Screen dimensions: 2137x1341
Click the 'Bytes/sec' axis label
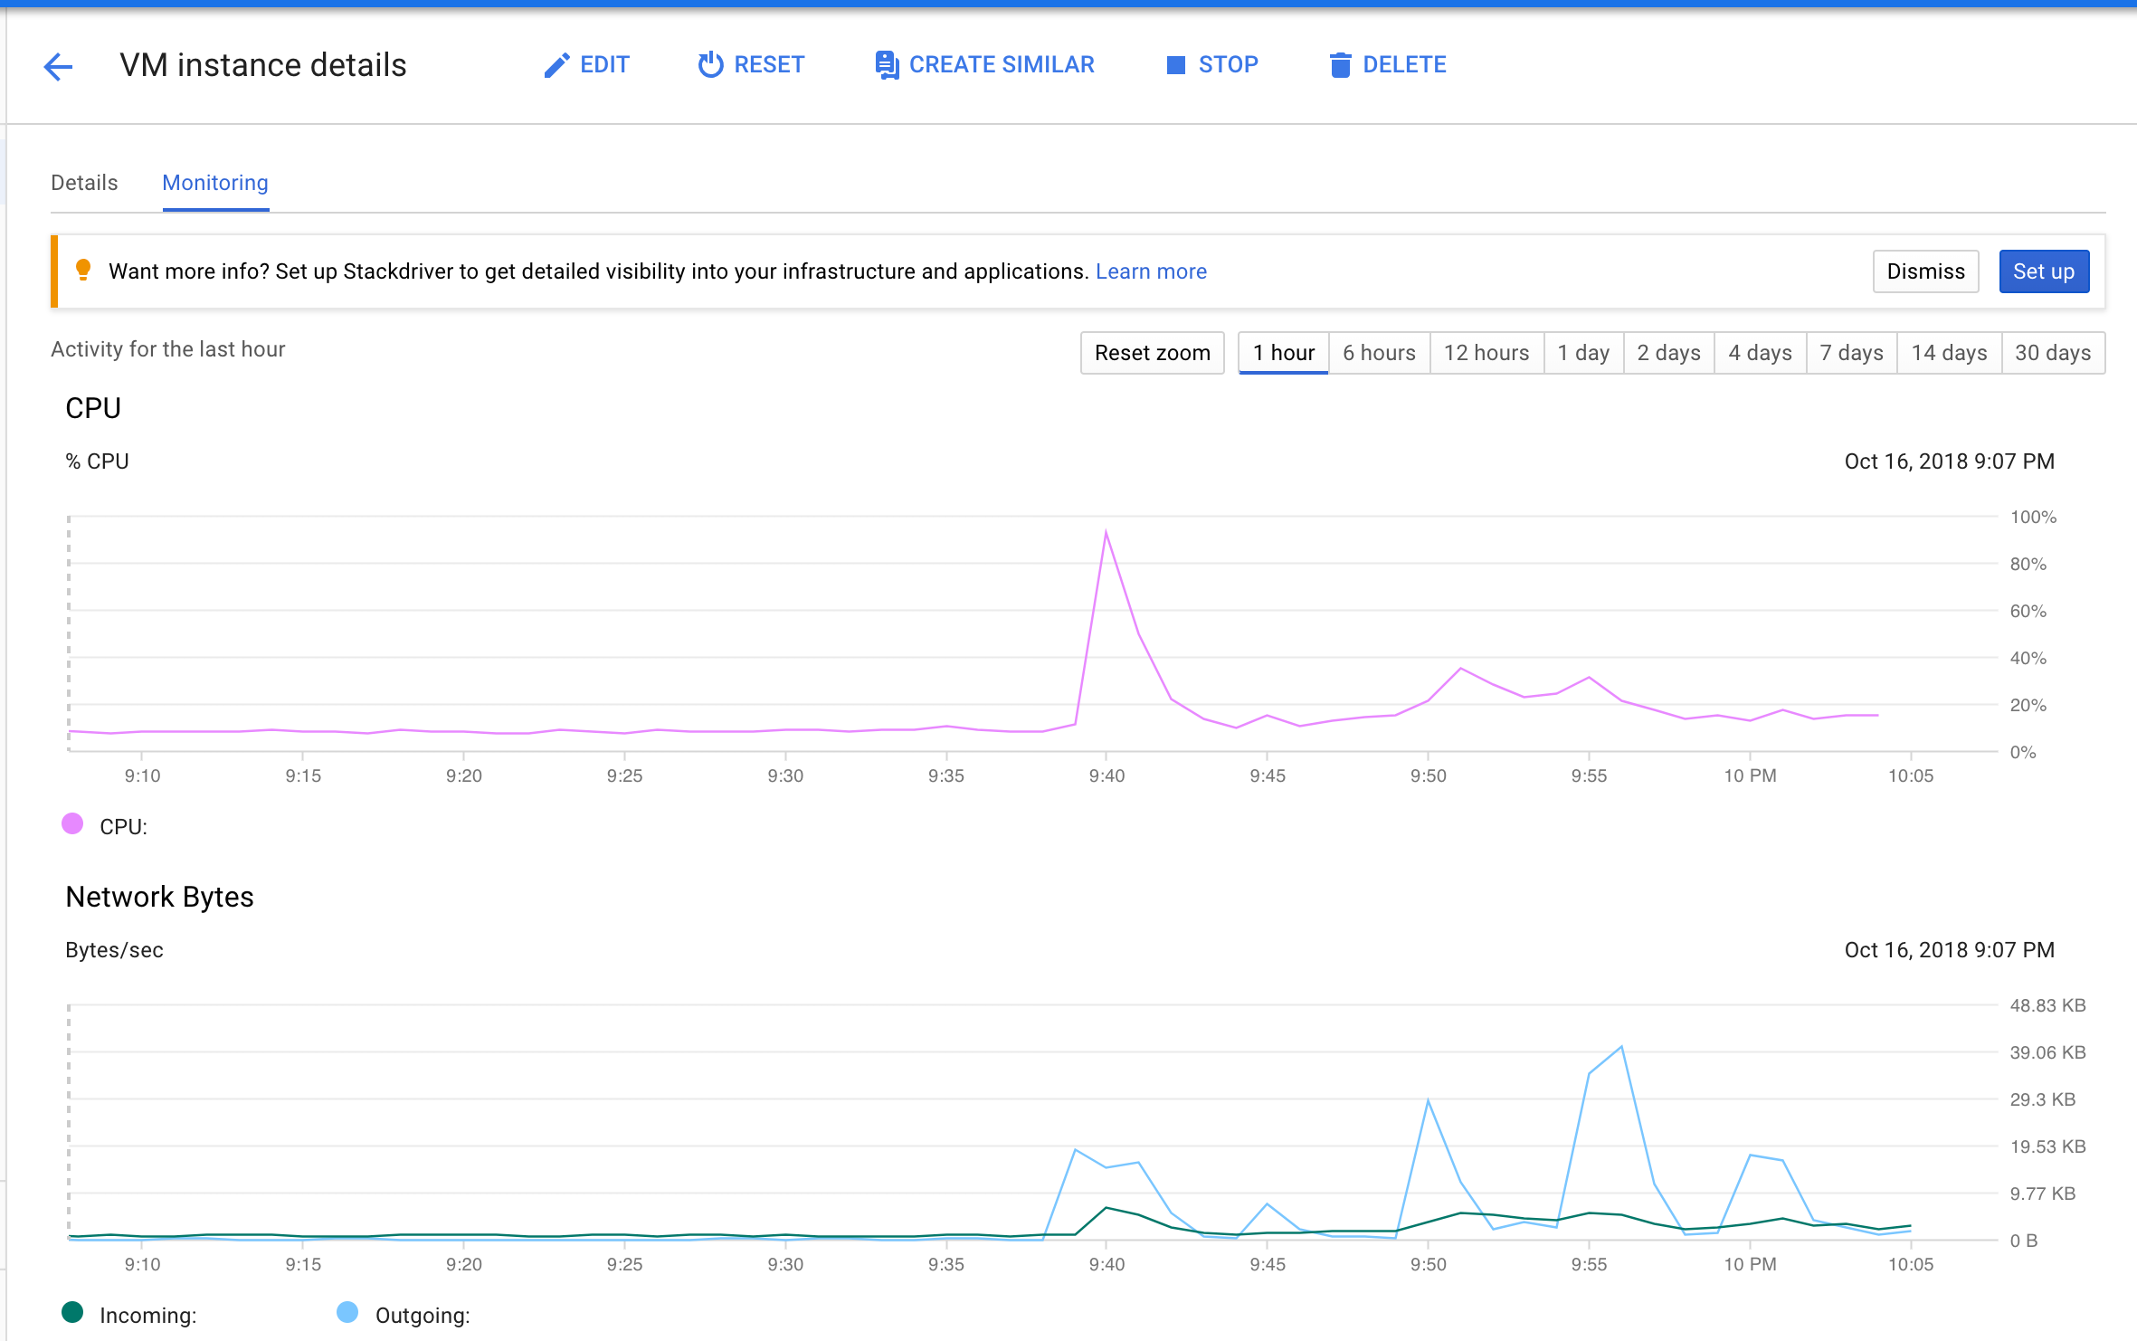[114, 950]
